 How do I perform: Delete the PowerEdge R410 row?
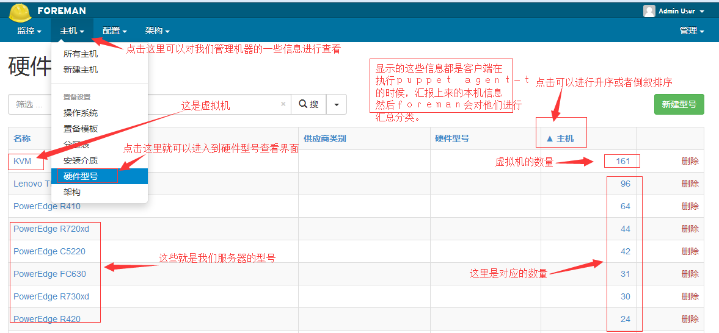click(x=690, y=206)
